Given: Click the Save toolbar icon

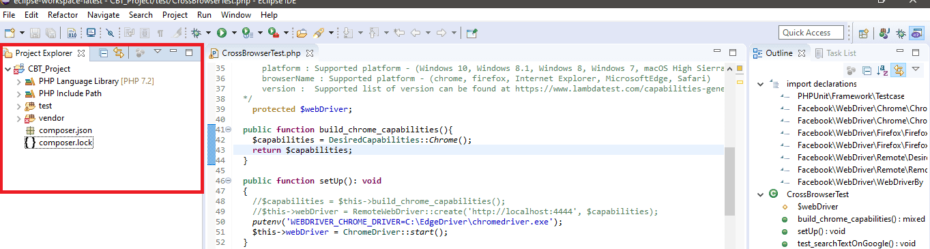Looking at the screenshot, I should [x=35, y=32].
